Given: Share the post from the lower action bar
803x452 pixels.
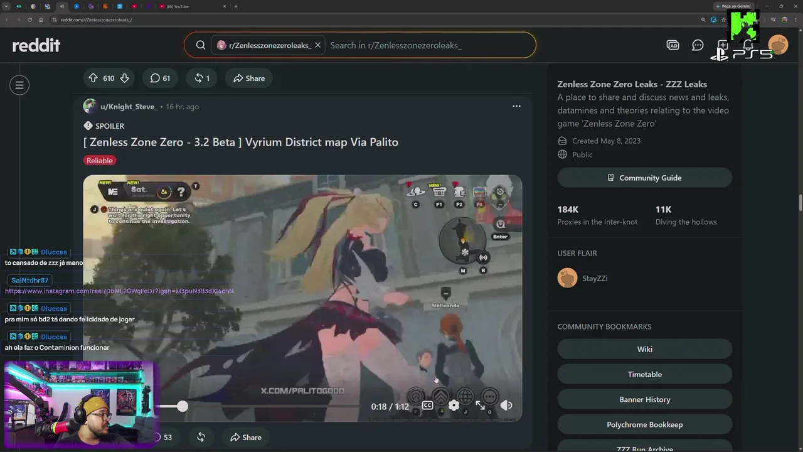Looking at the screenshot, I should point(246,438).
